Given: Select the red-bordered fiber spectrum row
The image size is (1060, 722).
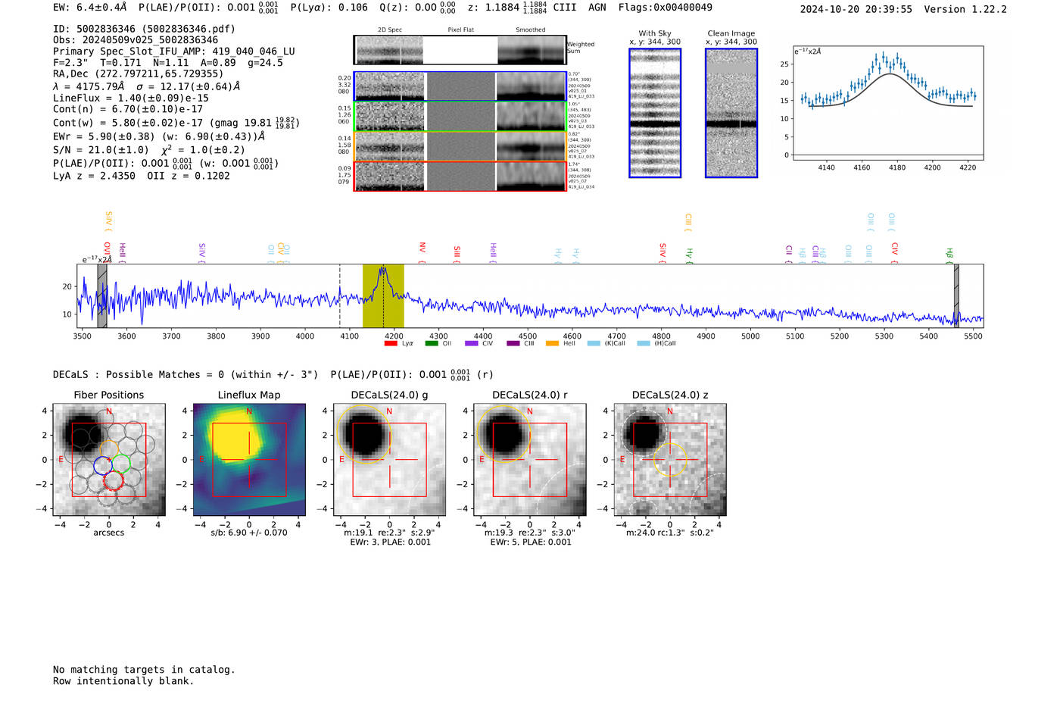Looking at the screenshot, I should (460, 177).
